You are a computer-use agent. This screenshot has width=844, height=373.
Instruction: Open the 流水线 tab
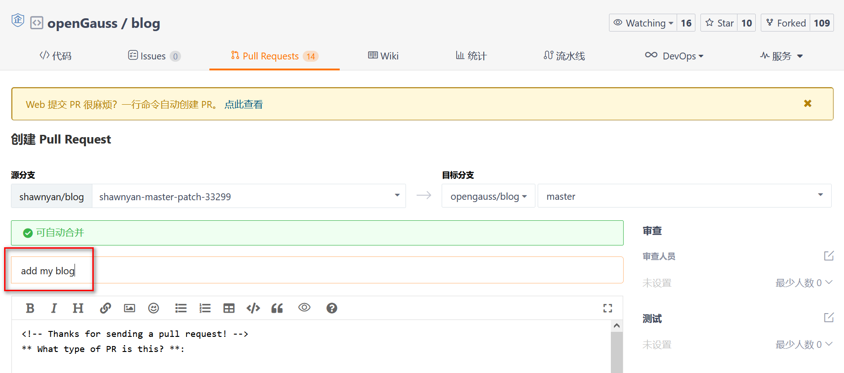(x=564, y=56)
